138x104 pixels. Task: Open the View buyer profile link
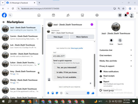coord(77,48)
